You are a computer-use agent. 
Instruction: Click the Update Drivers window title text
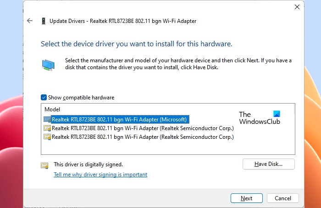pos(123,21)
